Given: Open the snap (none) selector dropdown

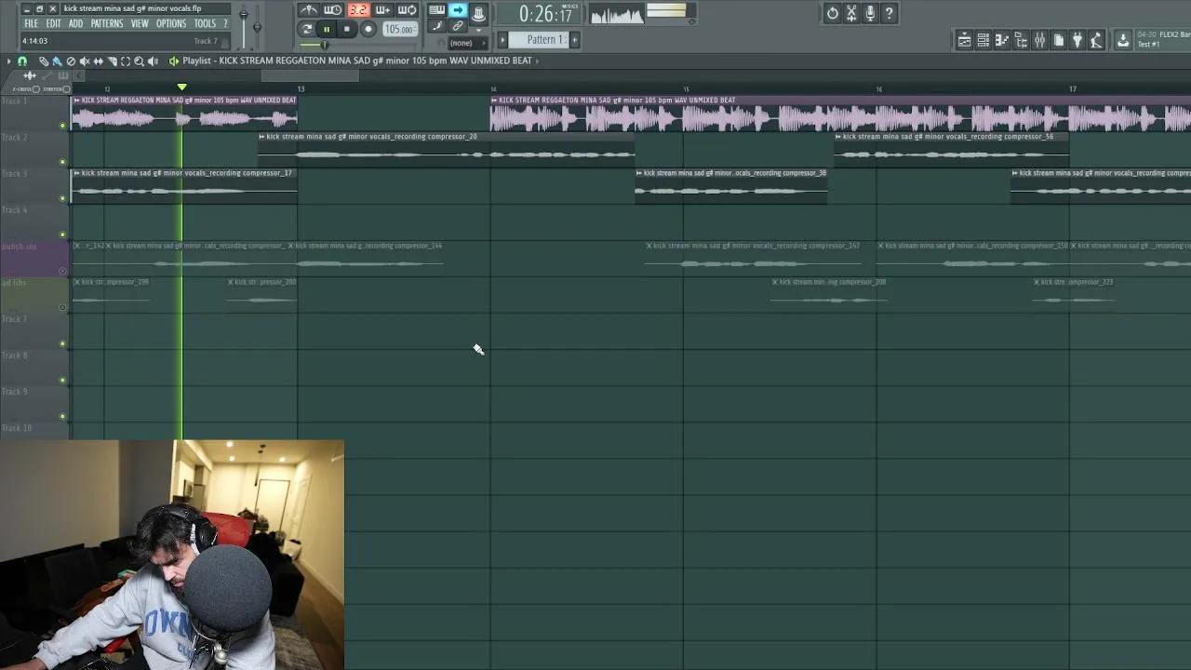Looking at the screenshot, I should click(x=467, y=43).
